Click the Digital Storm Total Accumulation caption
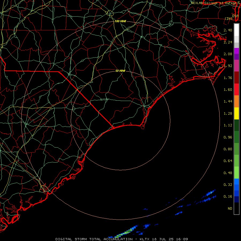This screenshot has height=241, width=241. point(122,239)
